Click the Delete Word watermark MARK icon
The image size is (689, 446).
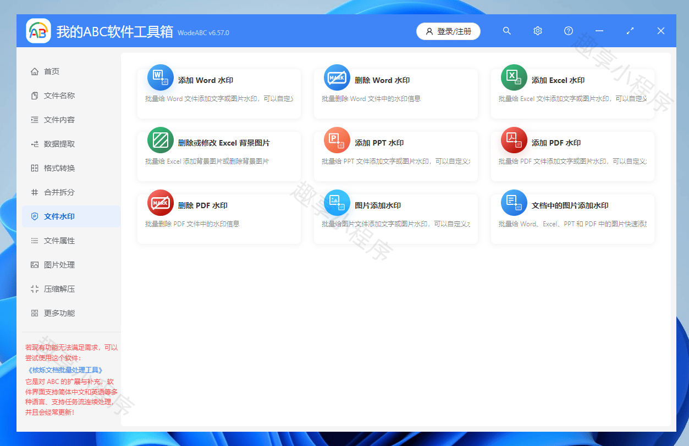[x=337, y=77]
